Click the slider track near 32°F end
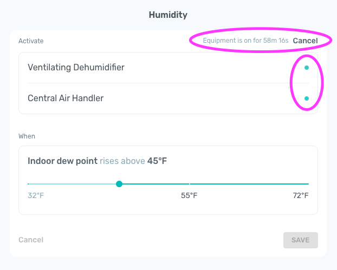The width and height of the screenshot is (337, 270). click(x=31, y=184)
